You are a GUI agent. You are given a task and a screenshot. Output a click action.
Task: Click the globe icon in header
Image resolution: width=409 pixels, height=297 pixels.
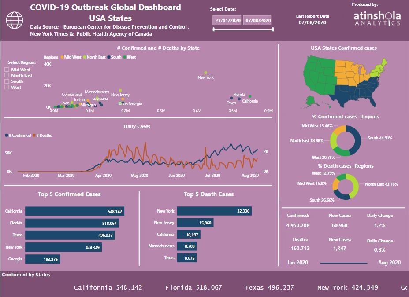coord(15,20)
